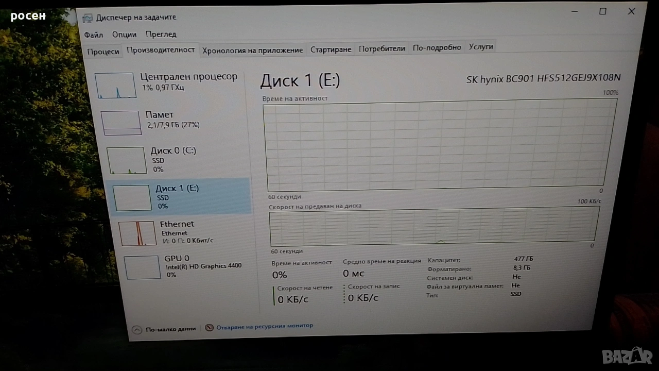The image size is (659, 371).
Task: Click Отваряне на ресурсния монитор link
Action: coord(264,326)
